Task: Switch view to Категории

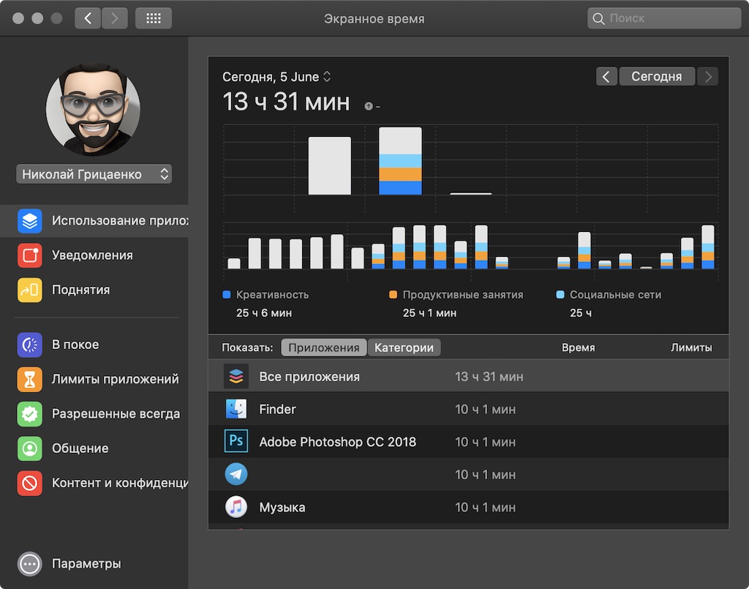Action: point(404,348)
